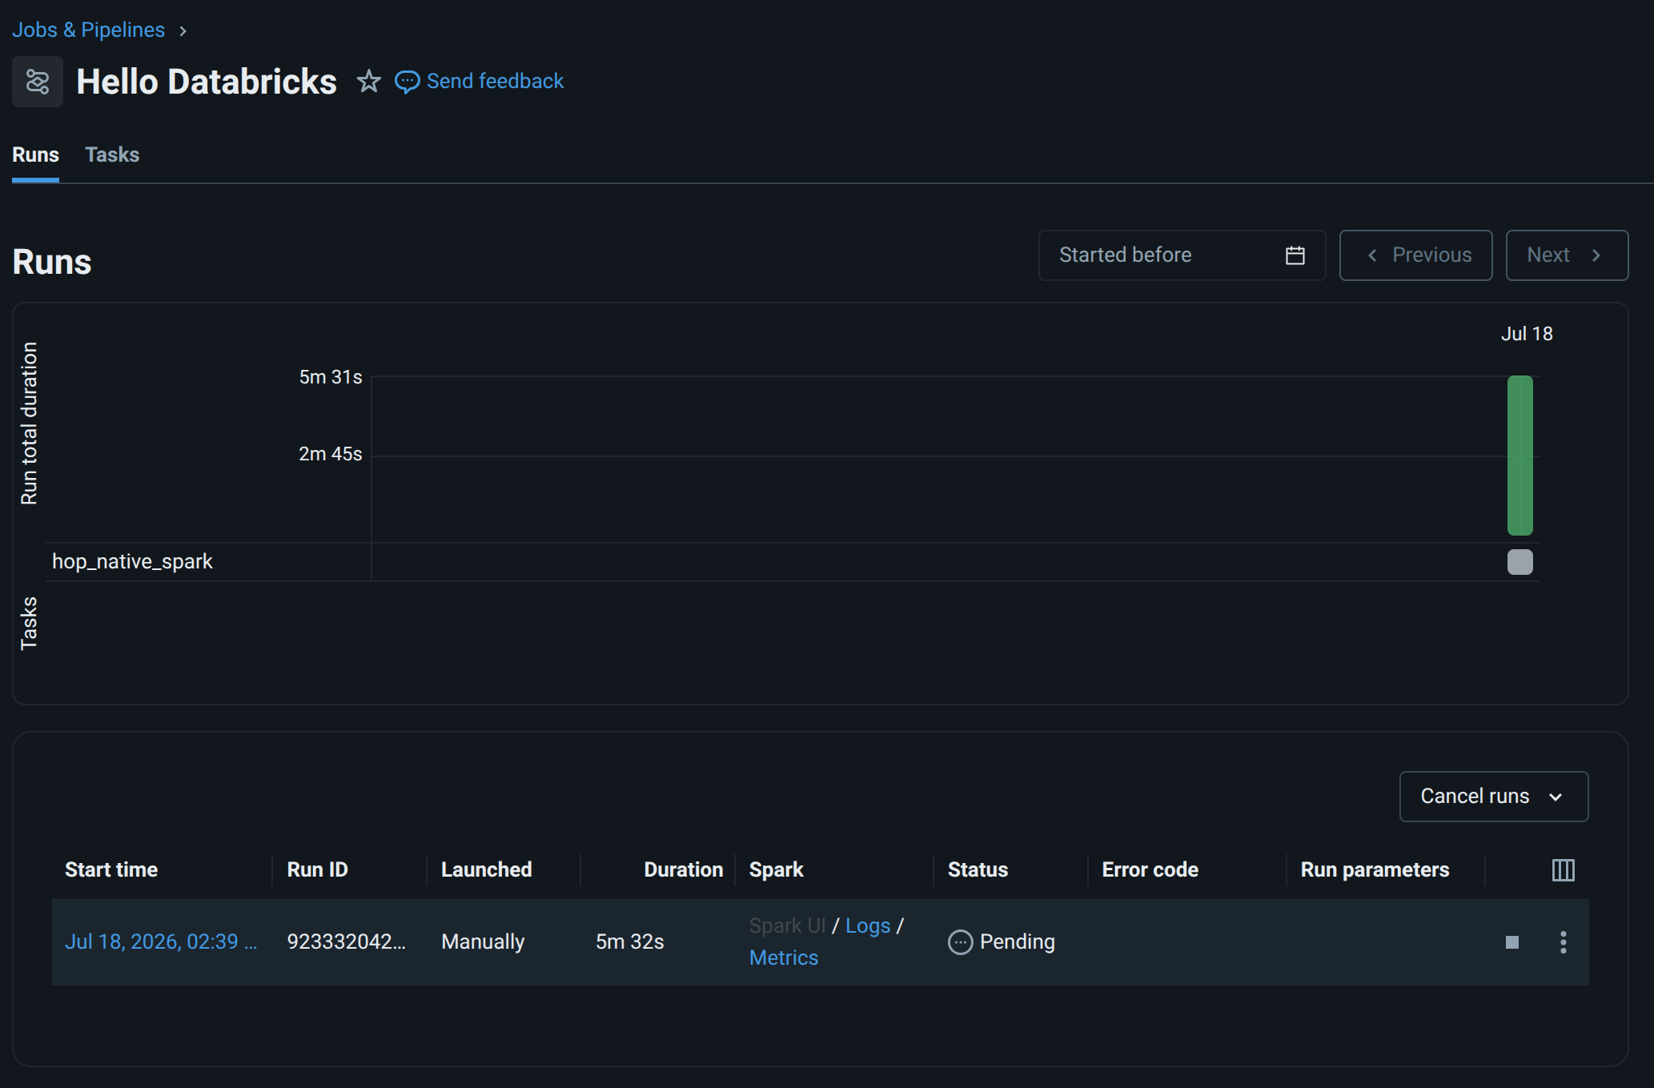The width and height of the screenshot is (1654, 1088).
Task: Click the Started before date field
Action: point(1182,255)
